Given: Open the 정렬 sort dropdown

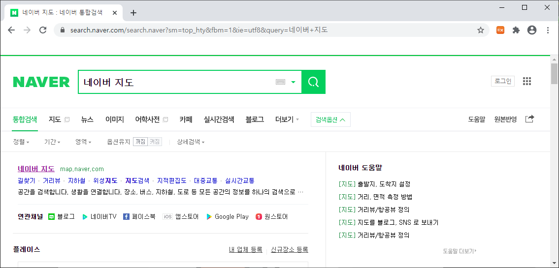Looking at the screenshot, I should click(21, 142).
